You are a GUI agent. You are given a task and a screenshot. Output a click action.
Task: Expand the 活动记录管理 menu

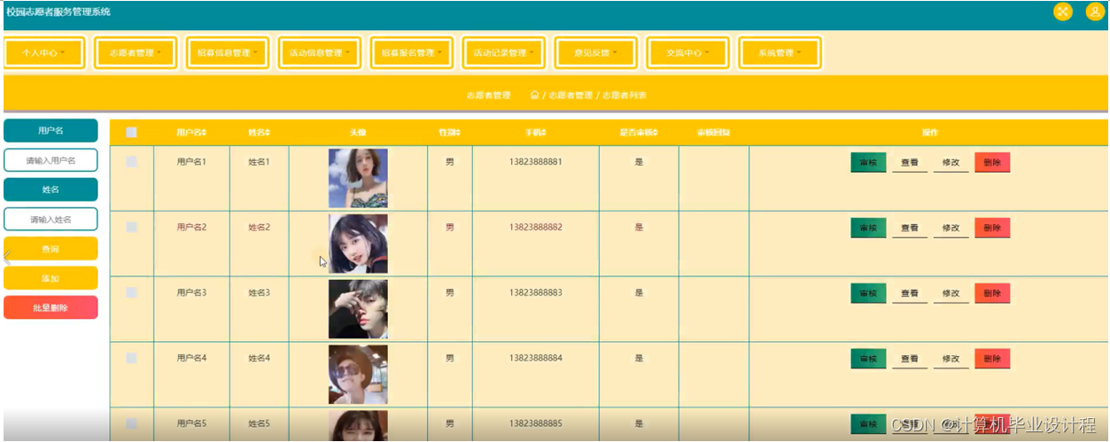point(504,53)
